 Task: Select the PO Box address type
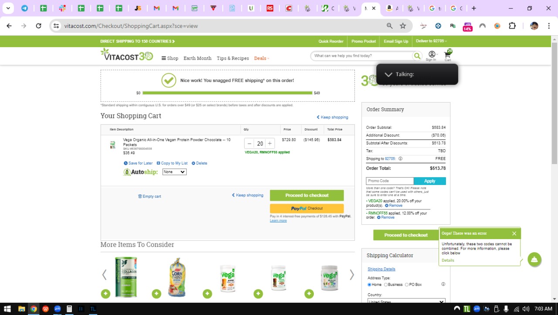407,285
